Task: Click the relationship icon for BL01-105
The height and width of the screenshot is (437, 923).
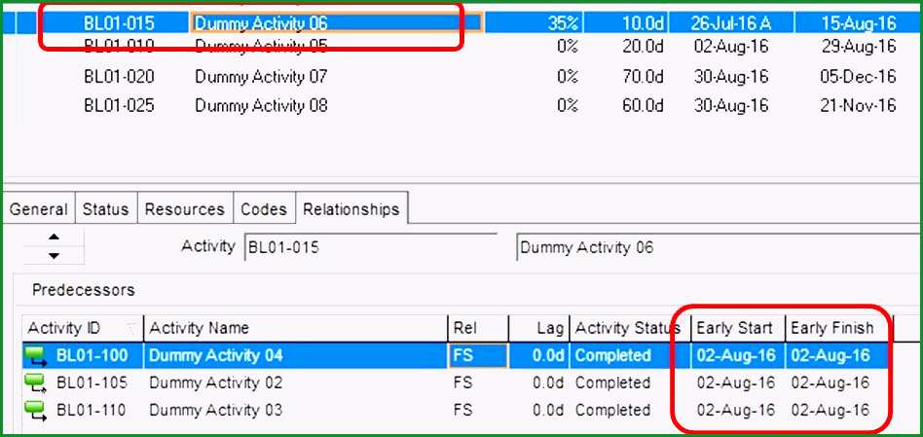Action: pos(36,382)
